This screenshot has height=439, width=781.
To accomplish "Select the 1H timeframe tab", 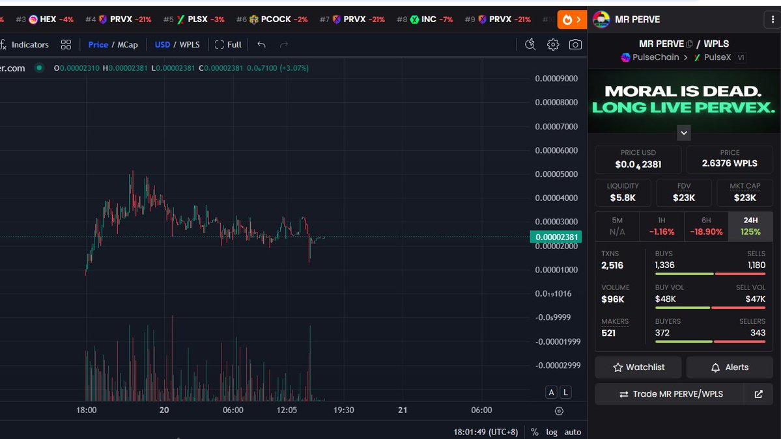I will pyautogui.click(x=661, y=226).
